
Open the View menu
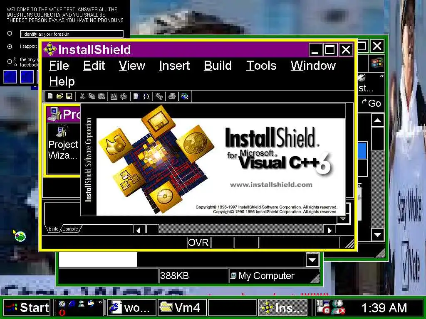pos(132,66)
